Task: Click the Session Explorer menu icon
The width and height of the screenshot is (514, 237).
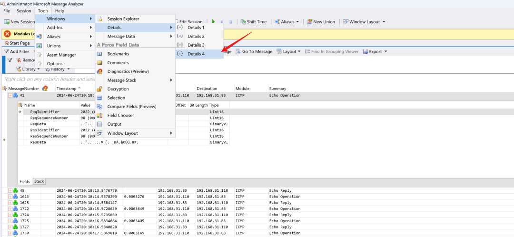Action: point(100,19)
